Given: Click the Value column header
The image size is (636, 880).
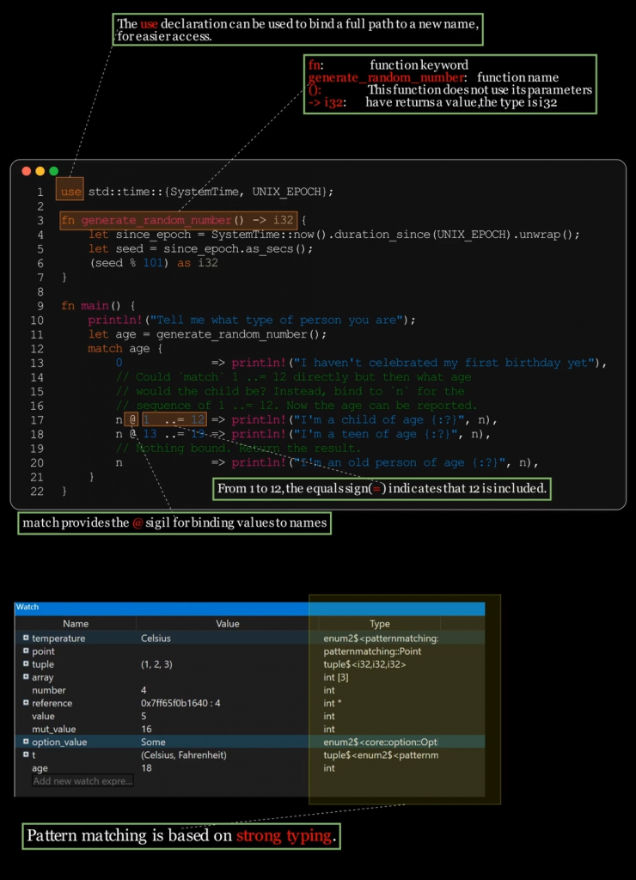Looking at the screenshot, I should point(227,624).
